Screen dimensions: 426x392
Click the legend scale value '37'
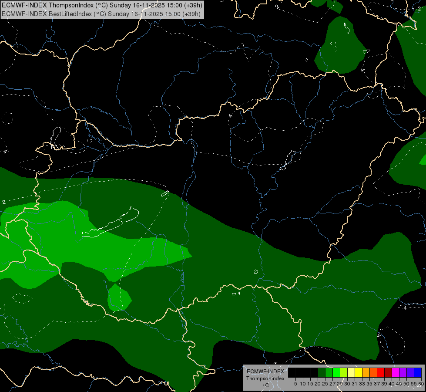[377, 384]
